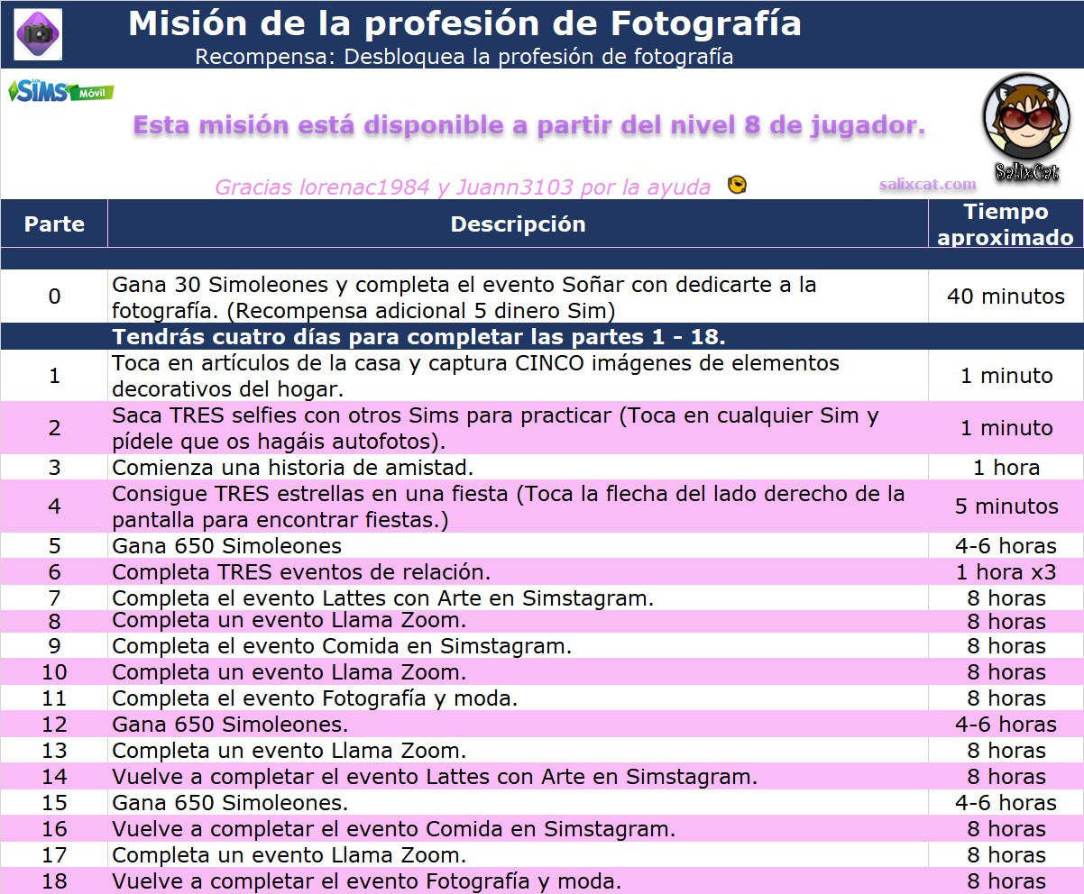Select 'Consigue TRES estrellas en una fiesta' description

click(x=518, y=506)
